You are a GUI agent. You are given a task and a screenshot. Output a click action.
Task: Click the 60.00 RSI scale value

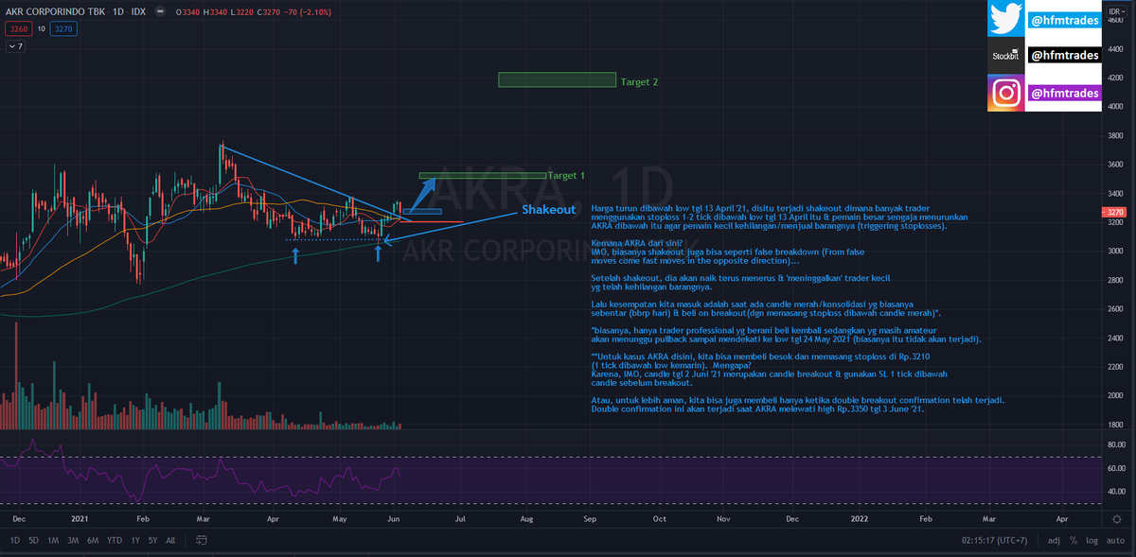click(x=1118, y=469)
